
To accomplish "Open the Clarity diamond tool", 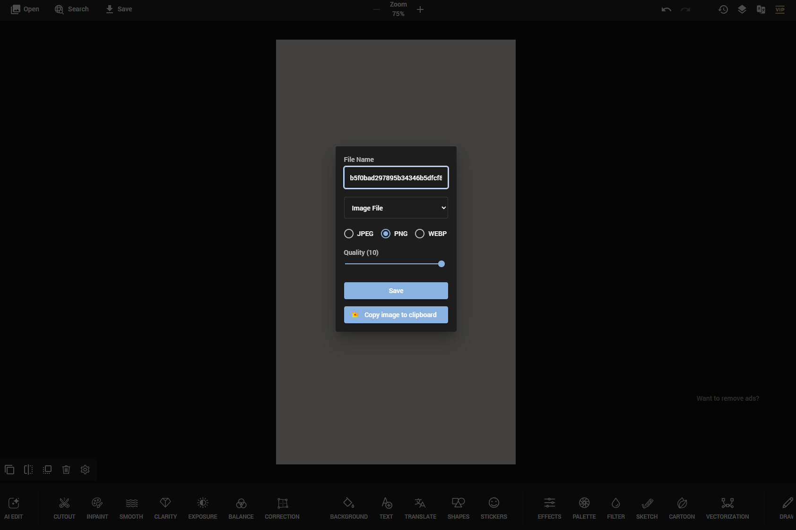I will point(165,508).
